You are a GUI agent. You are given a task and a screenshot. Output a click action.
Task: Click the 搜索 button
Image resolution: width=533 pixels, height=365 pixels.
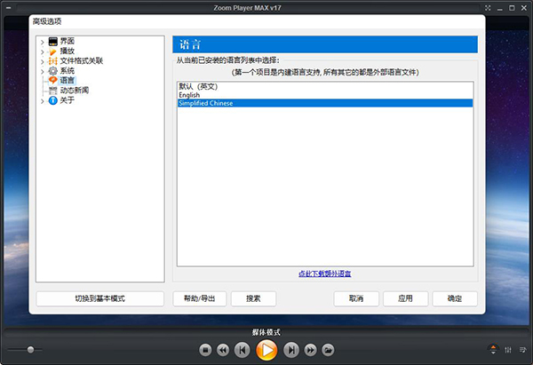click(x=253, y=298)
